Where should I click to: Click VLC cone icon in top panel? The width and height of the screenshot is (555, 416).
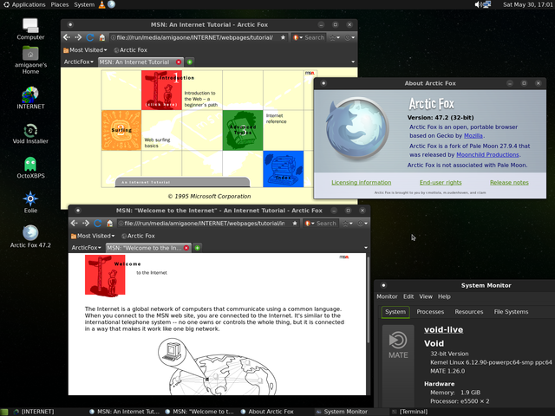pos(102,4)
